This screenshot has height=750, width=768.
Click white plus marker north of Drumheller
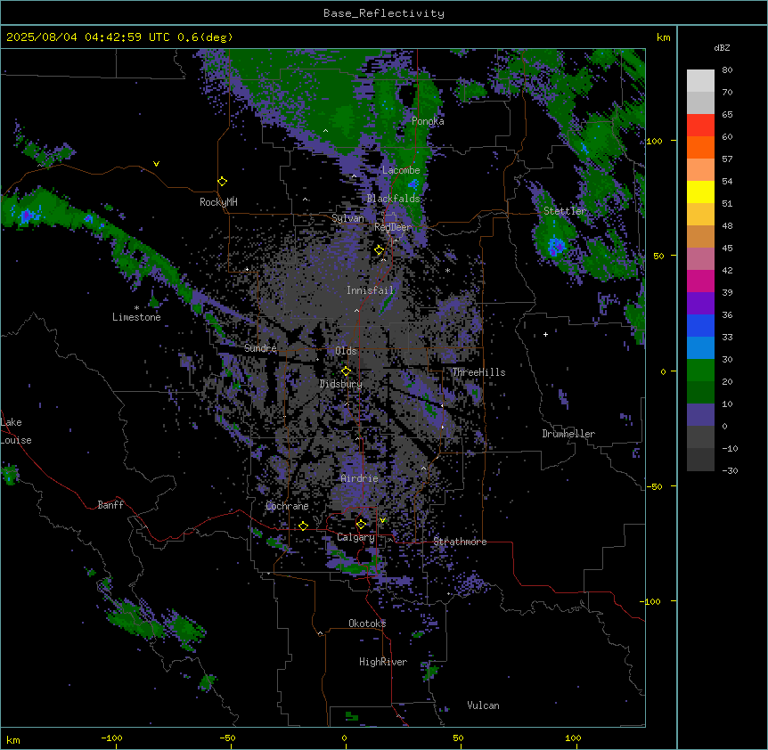pos(545,334)
